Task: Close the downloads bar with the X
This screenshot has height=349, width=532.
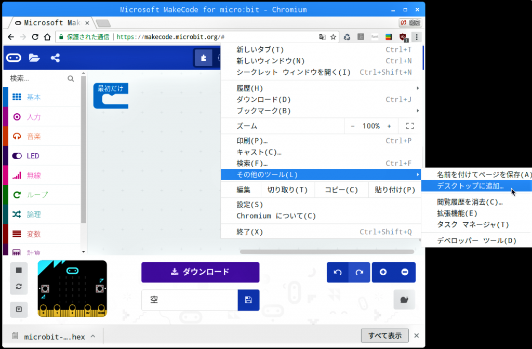Action: click(x=416, y=336)
